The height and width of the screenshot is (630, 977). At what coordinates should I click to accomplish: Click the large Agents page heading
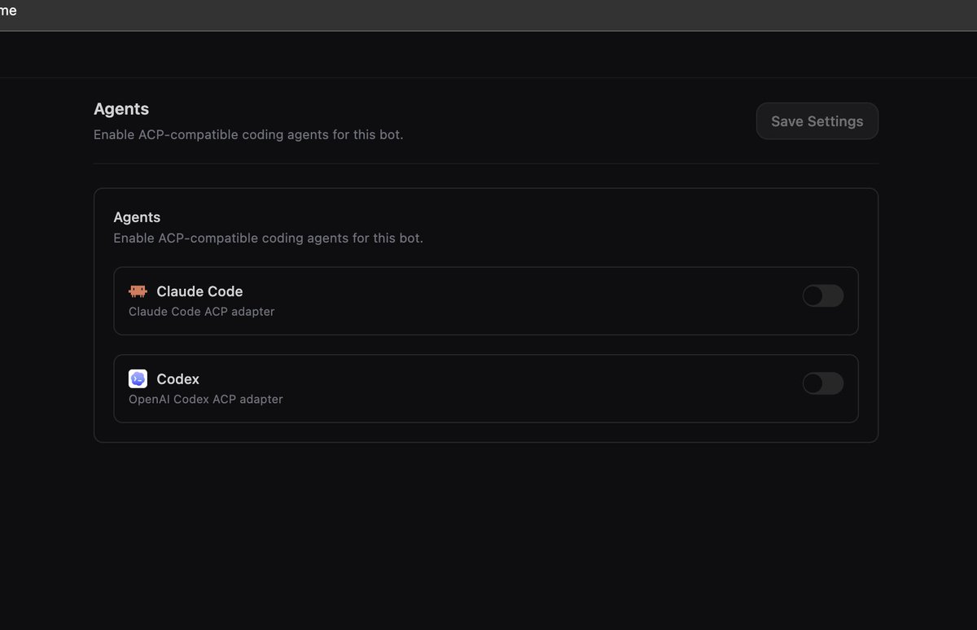[121, 109]
